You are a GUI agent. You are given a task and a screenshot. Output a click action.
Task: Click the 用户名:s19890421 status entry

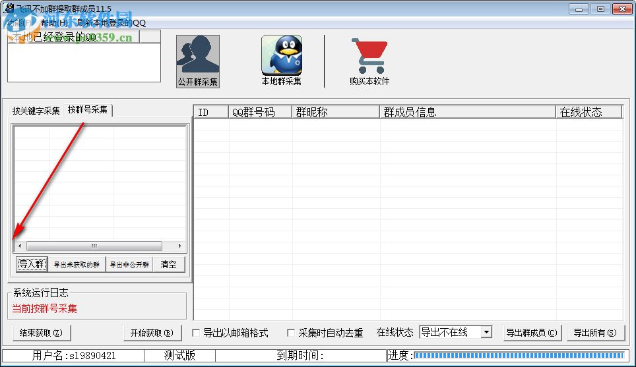[74, 356]
